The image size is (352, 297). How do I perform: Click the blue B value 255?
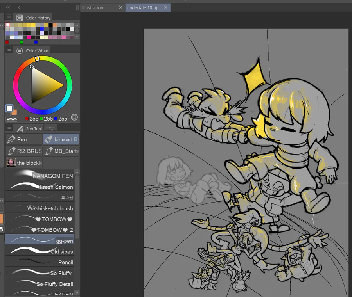63,119
